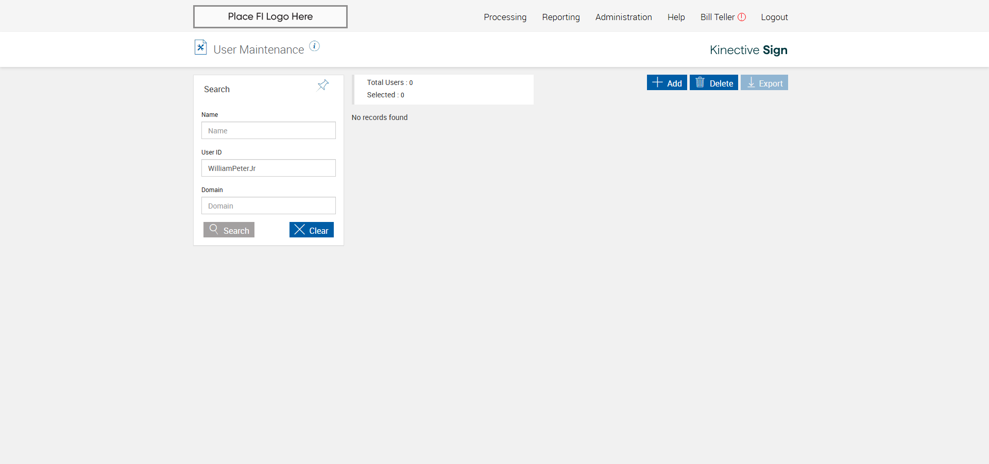This screenshot has width=989, height=464.
Task: Open the Bill Teller user menu
Action: [x=717, y=17]
